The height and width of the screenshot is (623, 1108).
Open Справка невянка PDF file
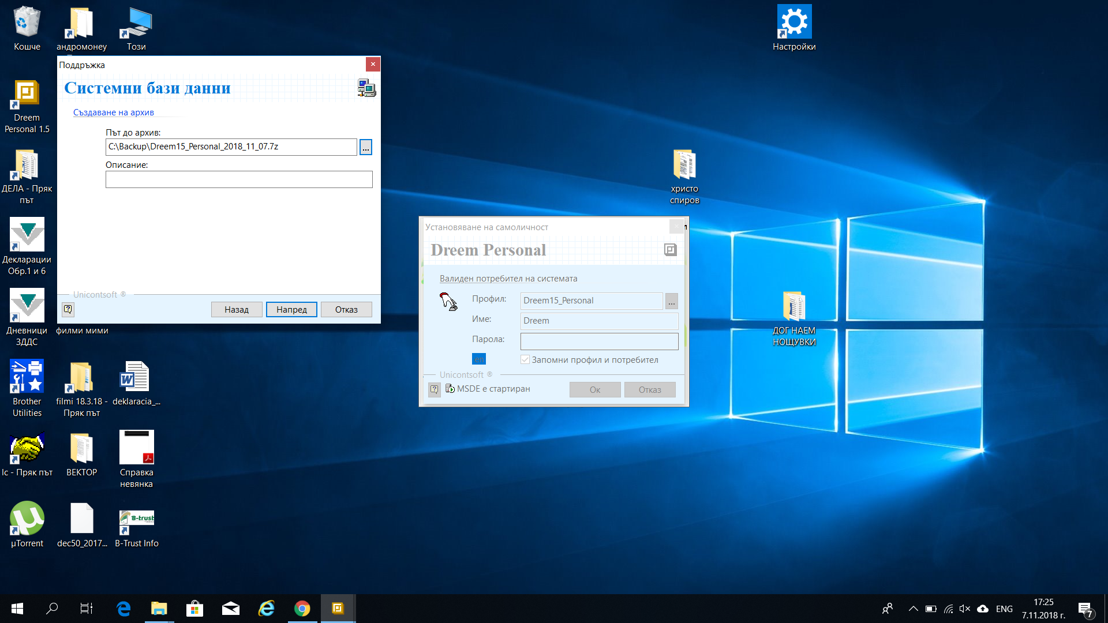tap(136, 460)
